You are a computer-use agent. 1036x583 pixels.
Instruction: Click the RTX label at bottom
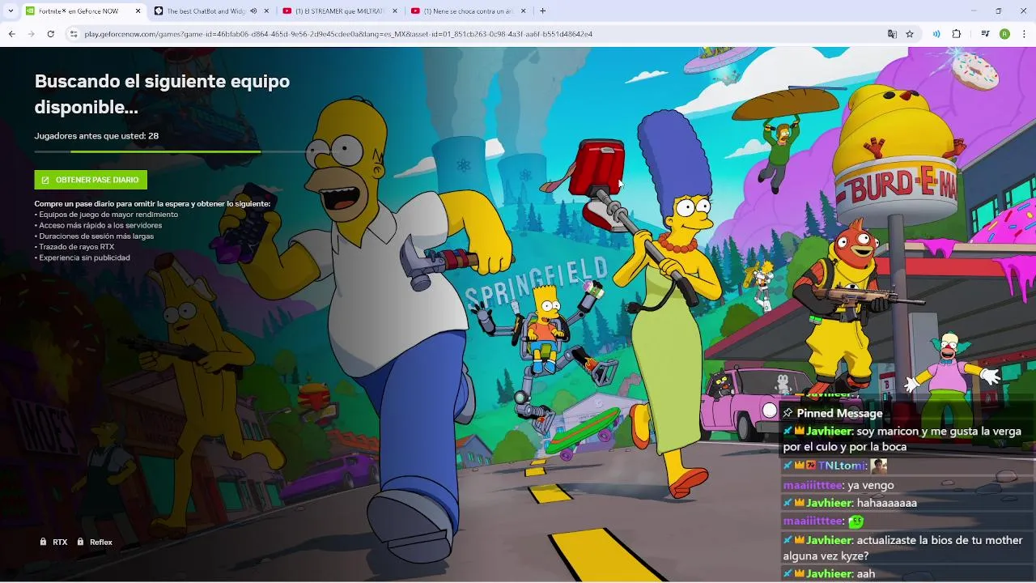click(60, 543)
